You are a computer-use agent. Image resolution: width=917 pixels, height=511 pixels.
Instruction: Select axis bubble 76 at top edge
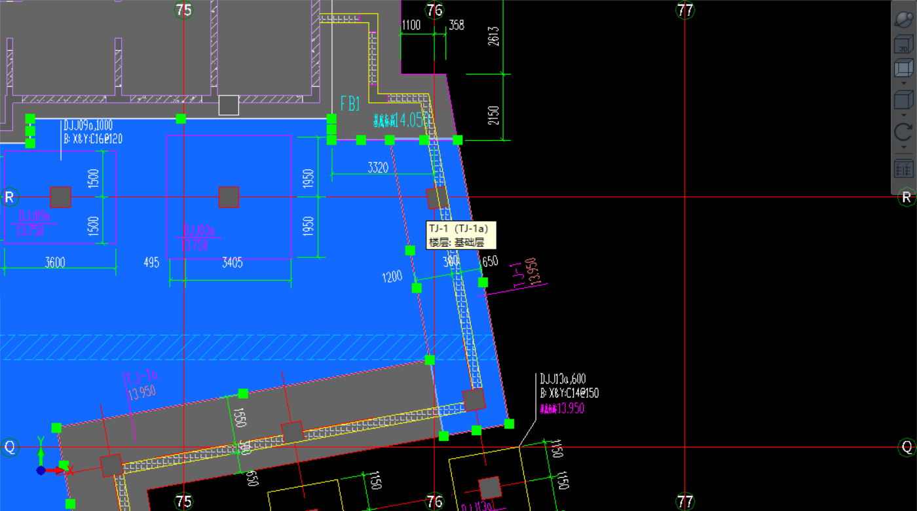tap(434, 10)
